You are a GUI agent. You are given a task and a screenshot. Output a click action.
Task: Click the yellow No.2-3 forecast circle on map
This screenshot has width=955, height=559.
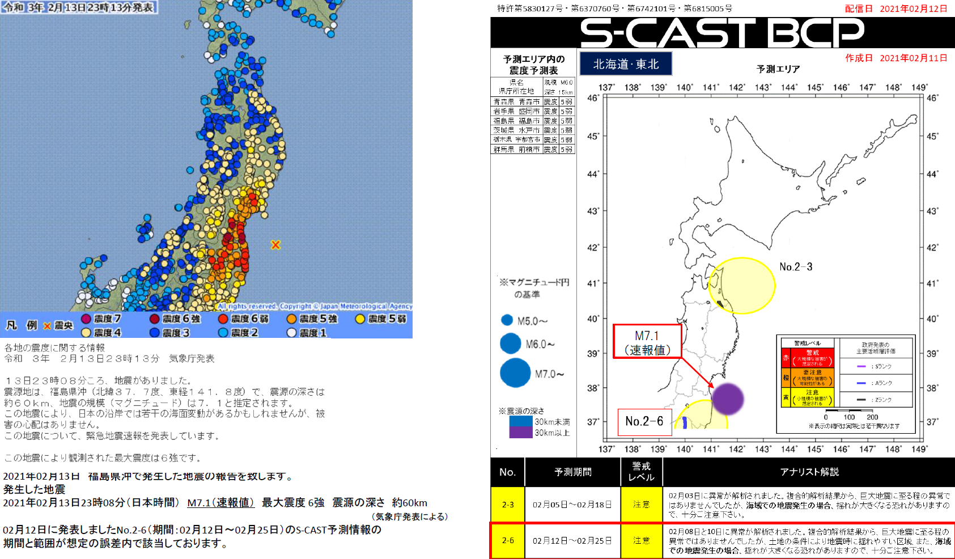[x=742, y=286]
